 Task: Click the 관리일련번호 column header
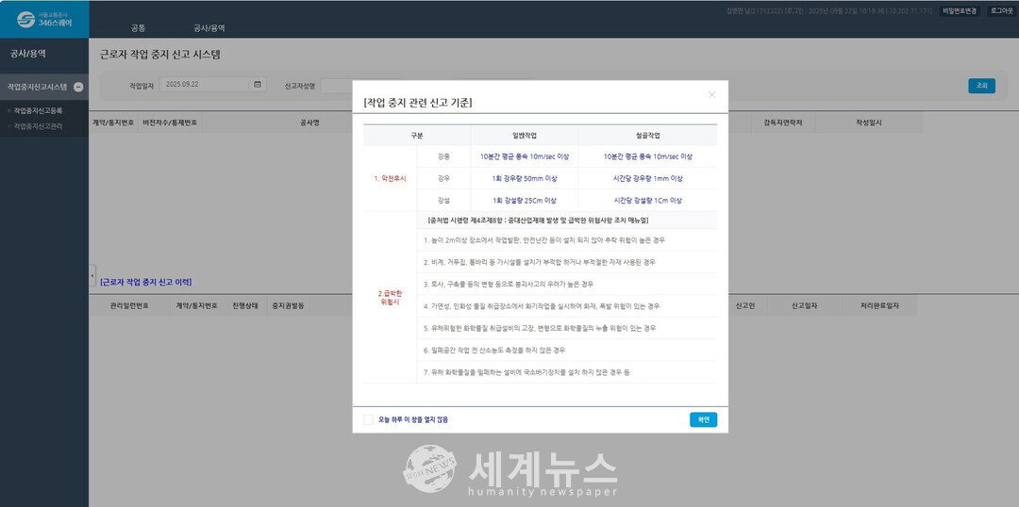click(129, 306)
